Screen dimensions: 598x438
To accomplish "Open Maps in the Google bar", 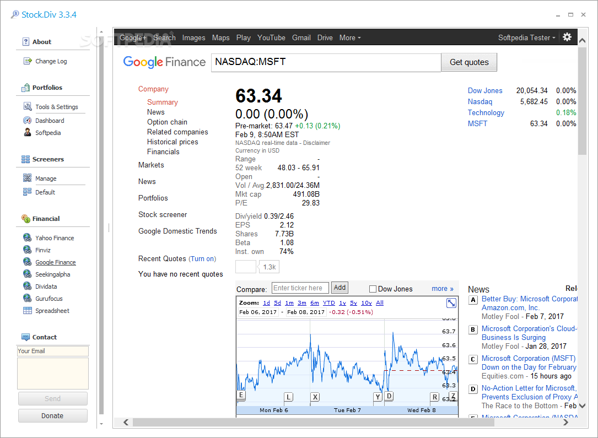I will pos(221,37).
